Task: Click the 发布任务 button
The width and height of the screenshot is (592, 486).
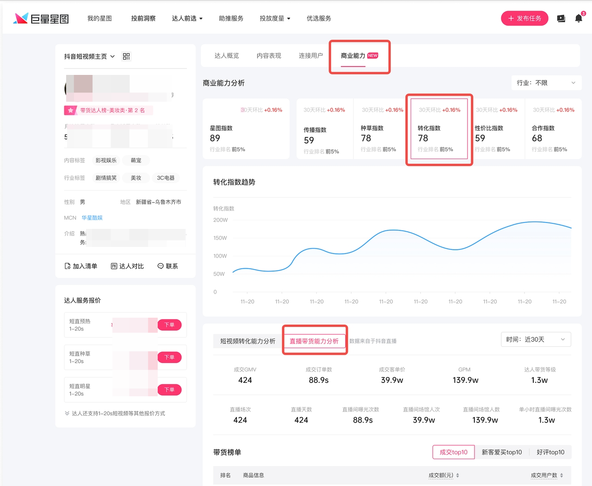Action: pyautogui.click(x=524, y=18)
